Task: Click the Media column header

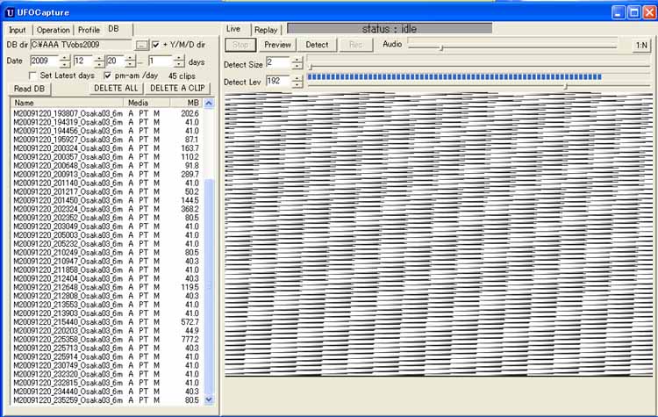Action: click(147, 103)
